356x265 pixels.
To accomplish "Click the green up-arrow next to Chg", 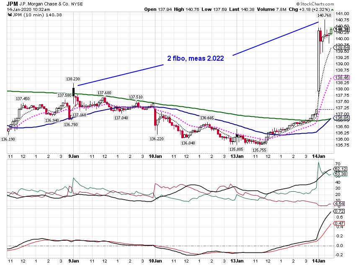I will tap(332, 10).
